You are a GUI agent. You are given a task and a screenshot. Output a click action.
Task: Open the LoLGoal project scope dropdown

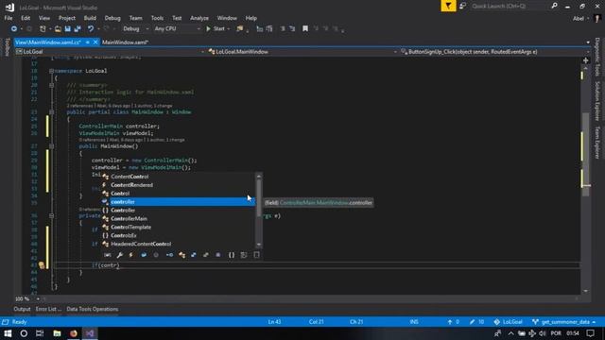(110, 52)
